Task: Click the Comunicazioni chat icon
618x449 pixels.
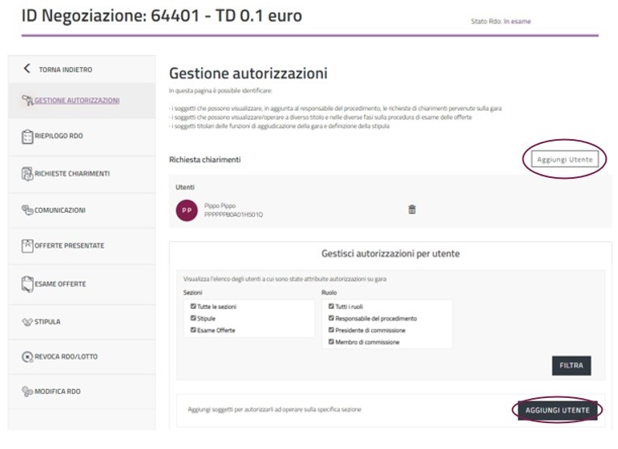Action: point(27,210)
